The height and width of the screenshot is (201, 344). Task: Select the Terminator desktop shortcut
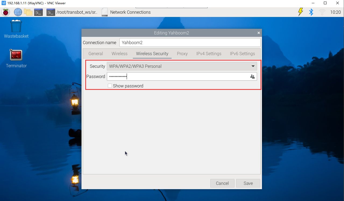point(16,58)
